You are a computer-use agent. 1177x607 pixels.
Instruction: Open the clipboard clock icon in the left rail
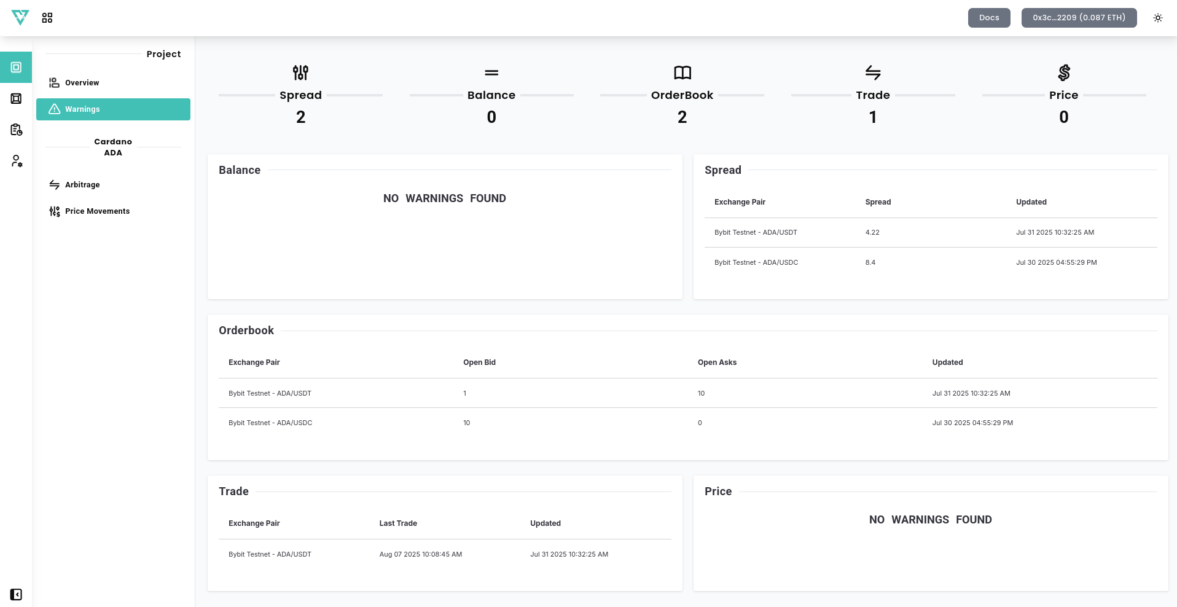pos(17,130)
